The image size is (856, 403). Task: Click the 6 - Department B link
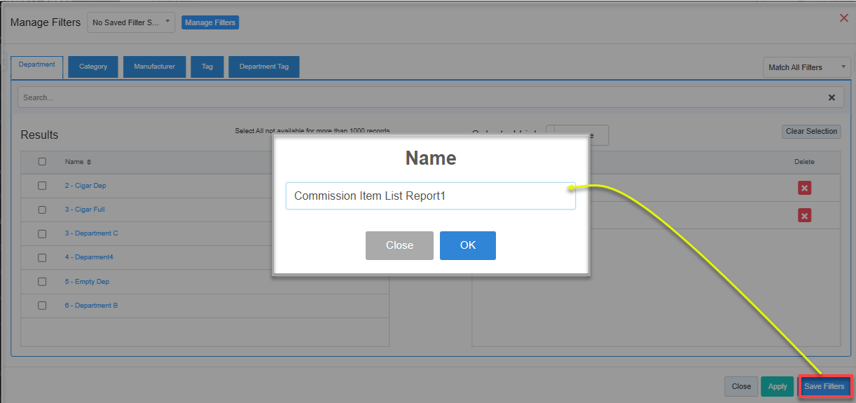(91, 306)
